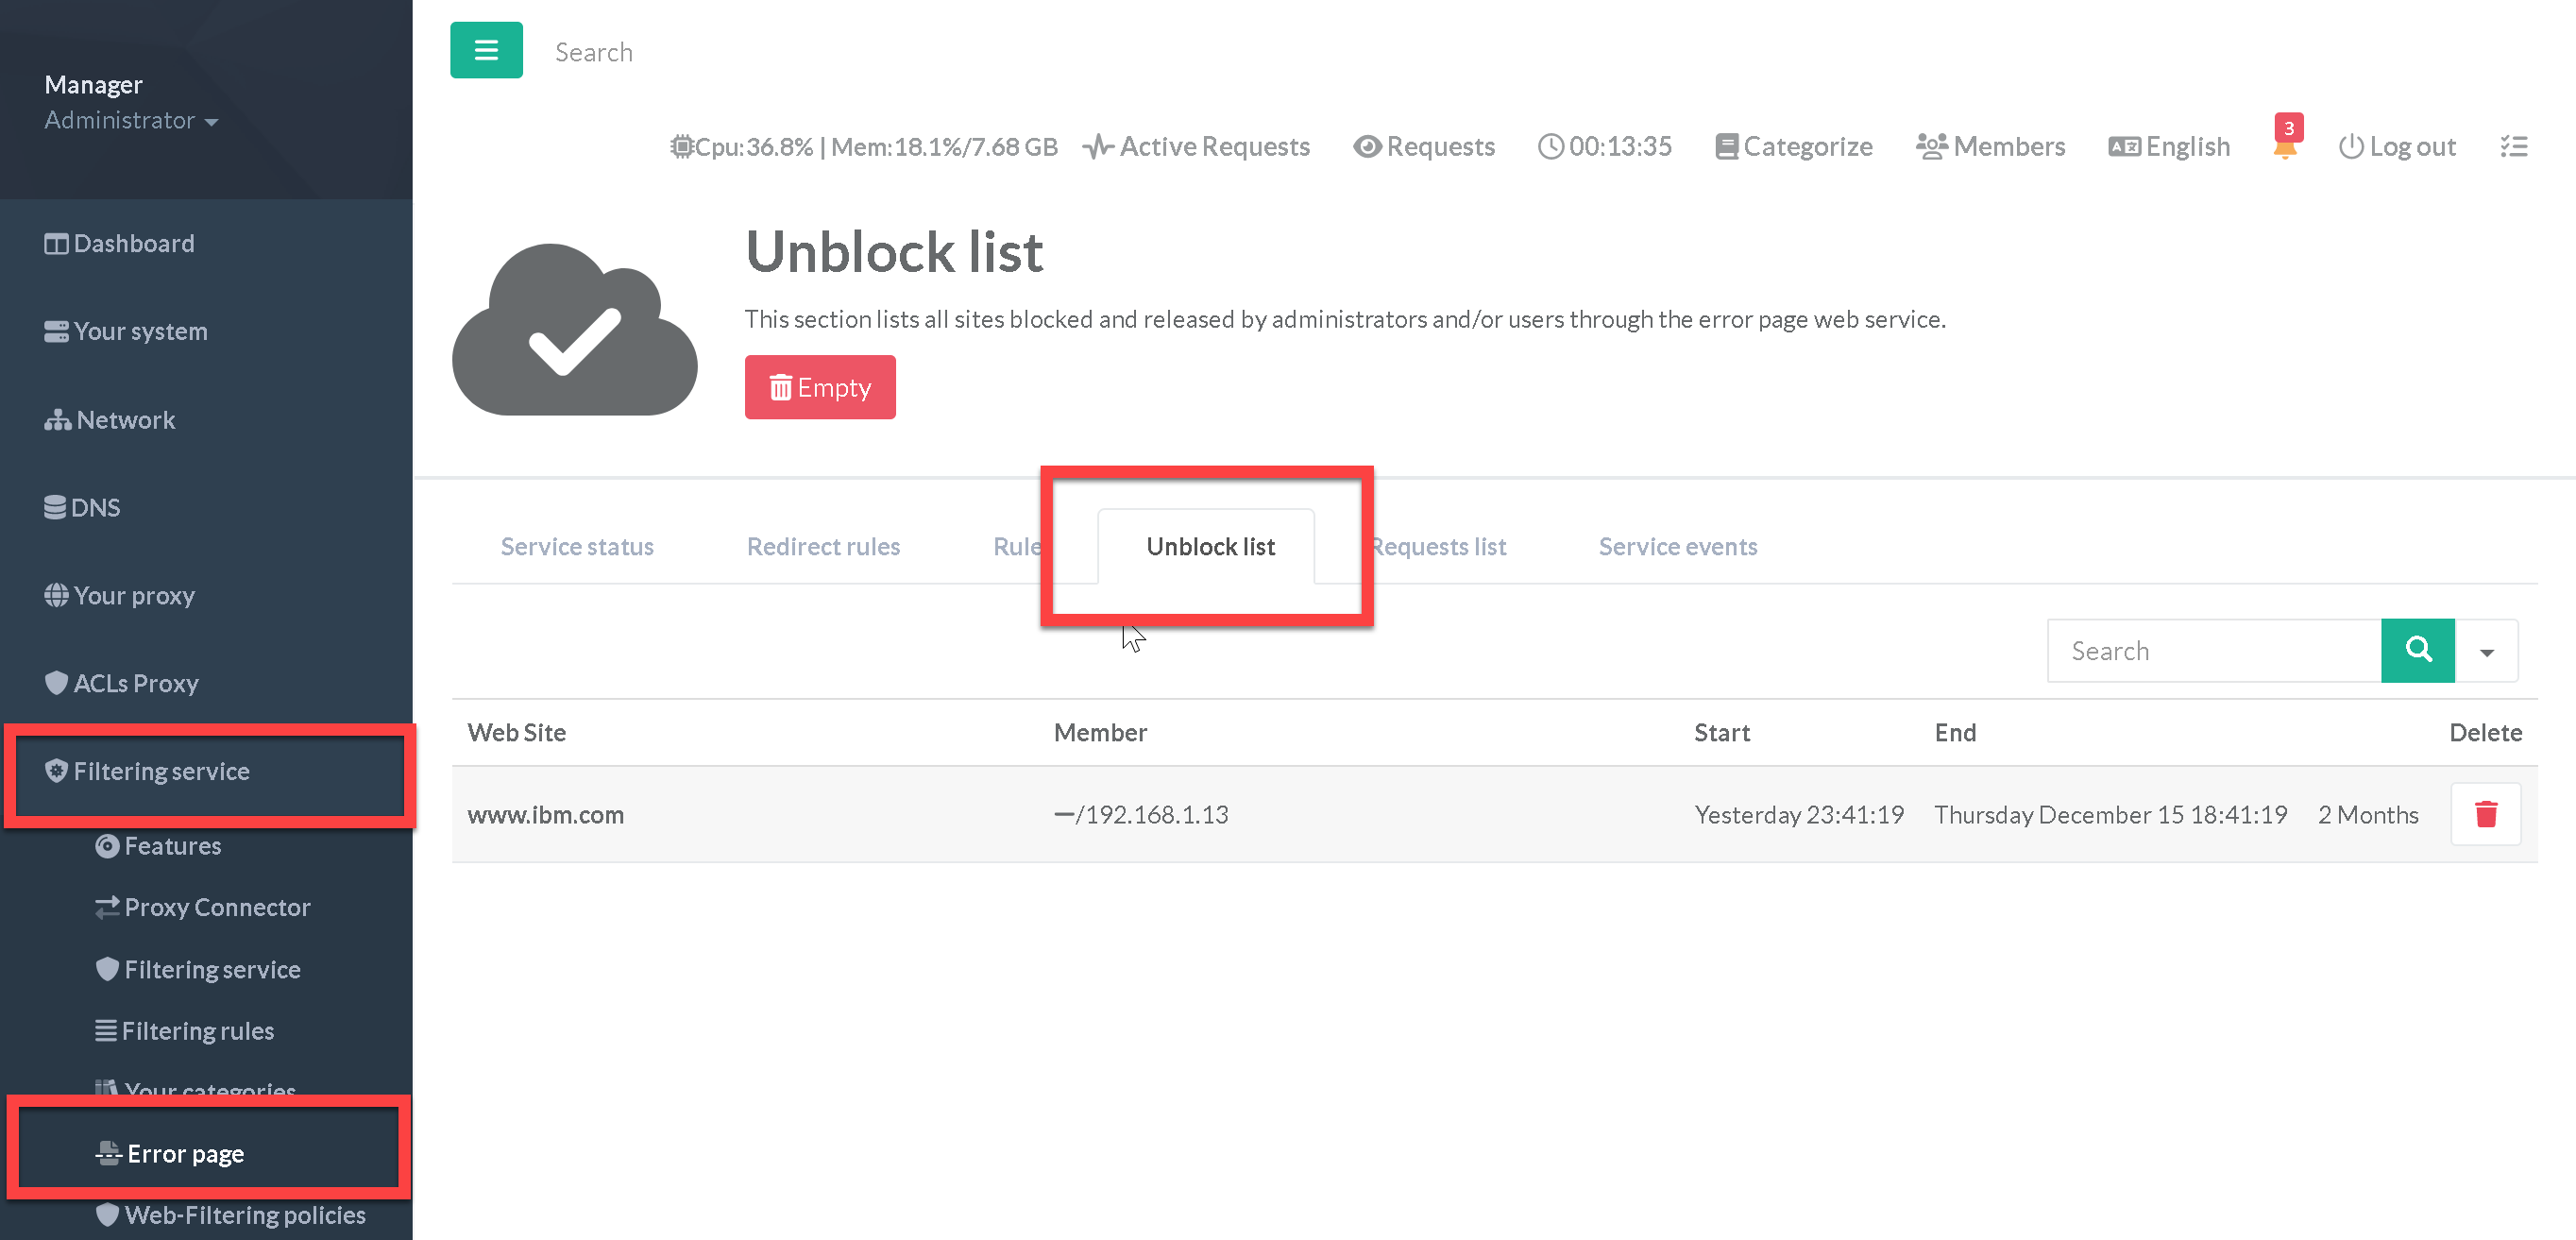Viewport: 2576px width, 1240px height.
Task: Open the search options dropdown arrow
Action: 2486,651
